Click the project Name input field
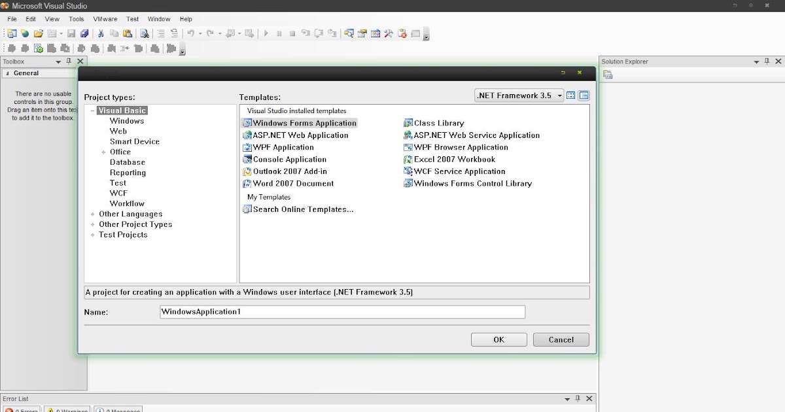Image resolution: width=785 pixels, height=412 pixels. (342, 312)
